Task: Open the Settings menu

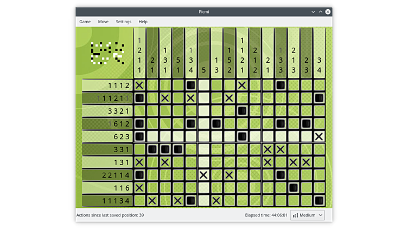Action: [123, 22]
